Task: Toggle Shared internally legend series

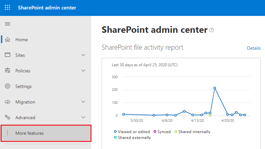Action: point(192,132)
